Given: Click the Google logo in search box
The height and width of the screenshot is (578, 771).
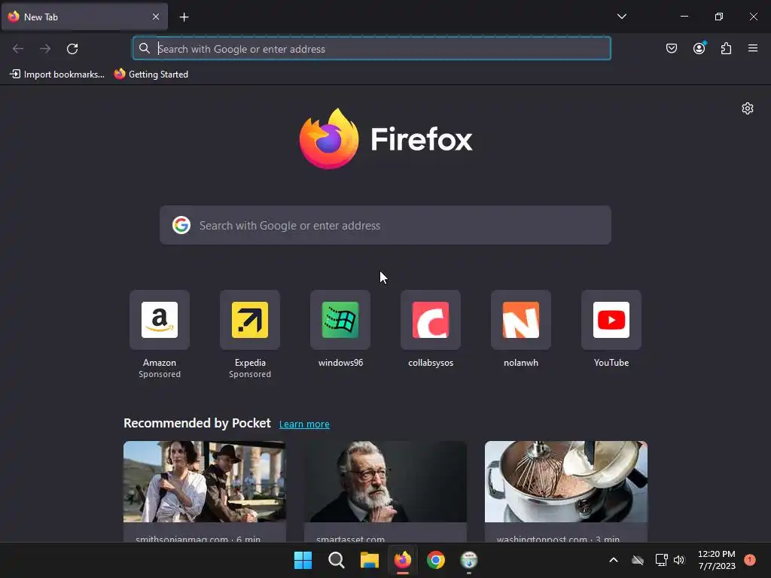Looking at the screenshot, I should click(181, 225).
